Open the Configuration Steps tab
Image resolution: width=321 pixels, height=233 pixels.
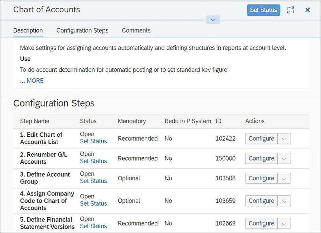[x=82, y=31]
